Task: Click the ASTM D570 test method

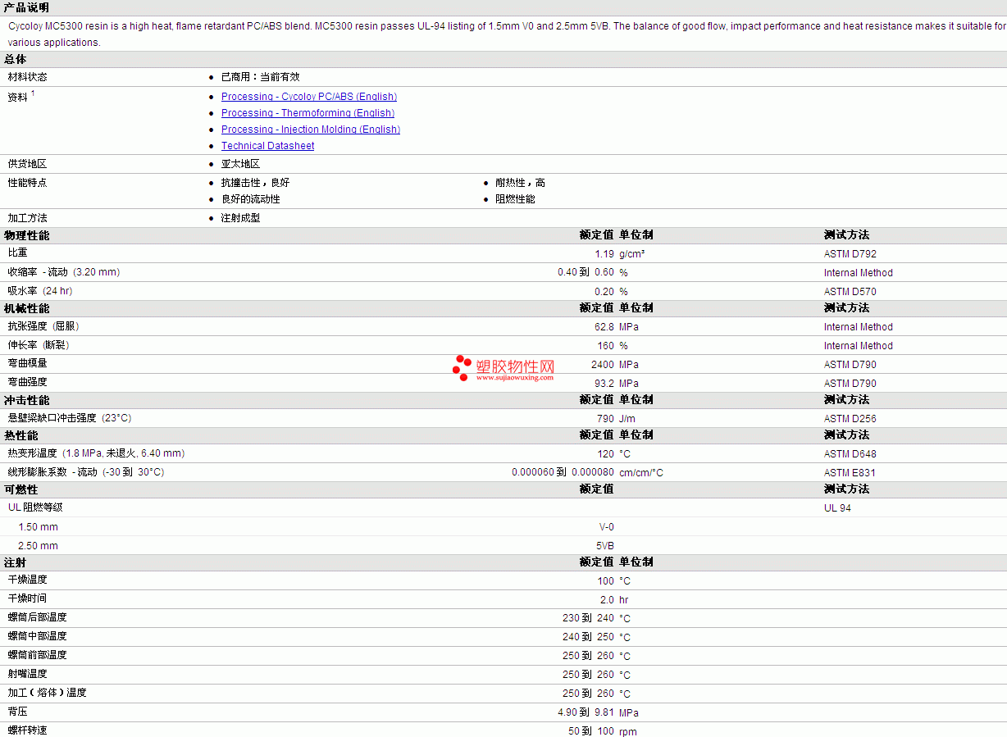Action: (x=850, y=292)
